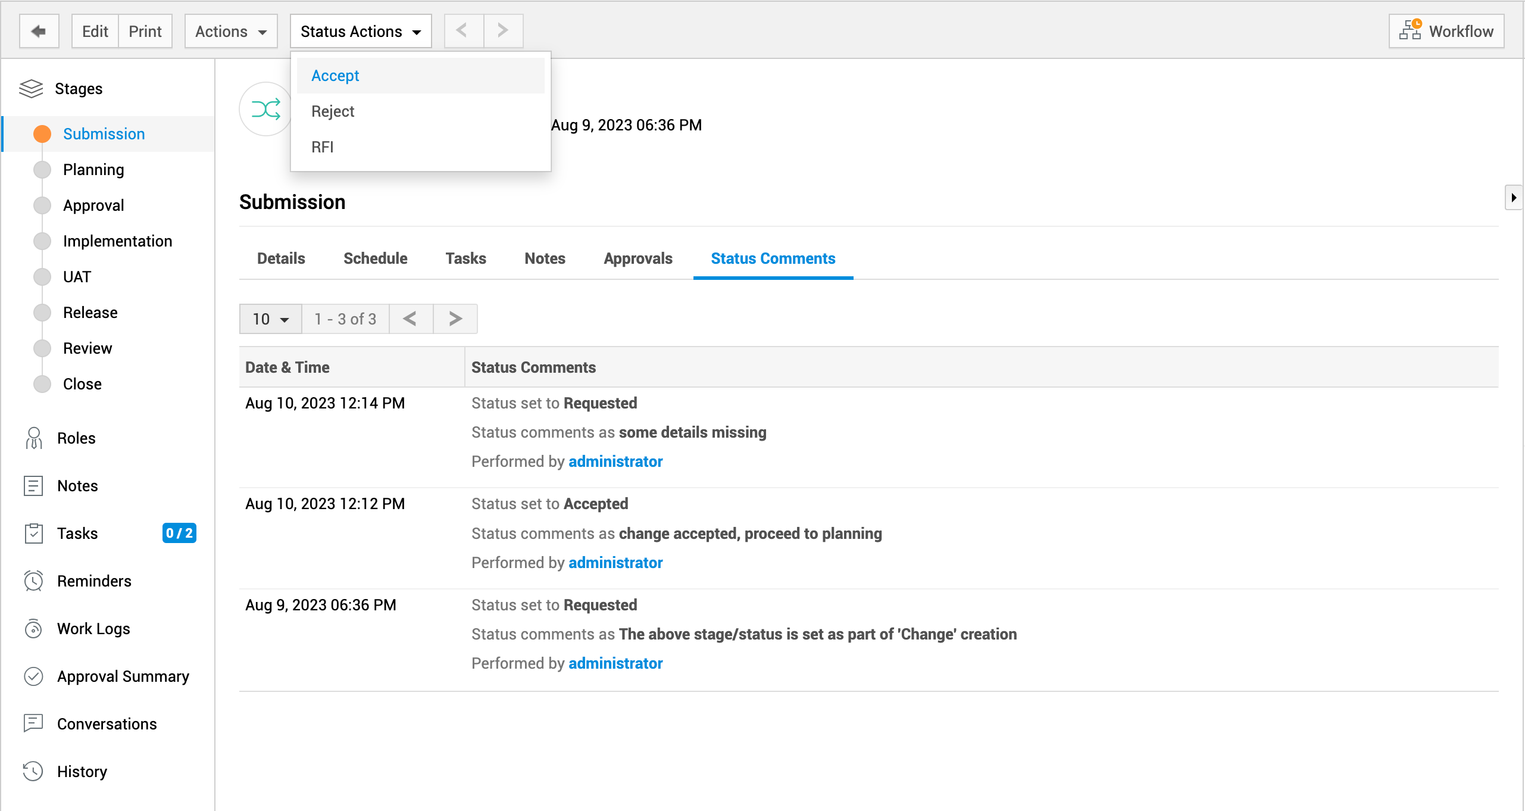The height and width of the screenshot is (811, 1525).
Task: Open Reminders via its alarm clock icon
Action: coord(33,581)
